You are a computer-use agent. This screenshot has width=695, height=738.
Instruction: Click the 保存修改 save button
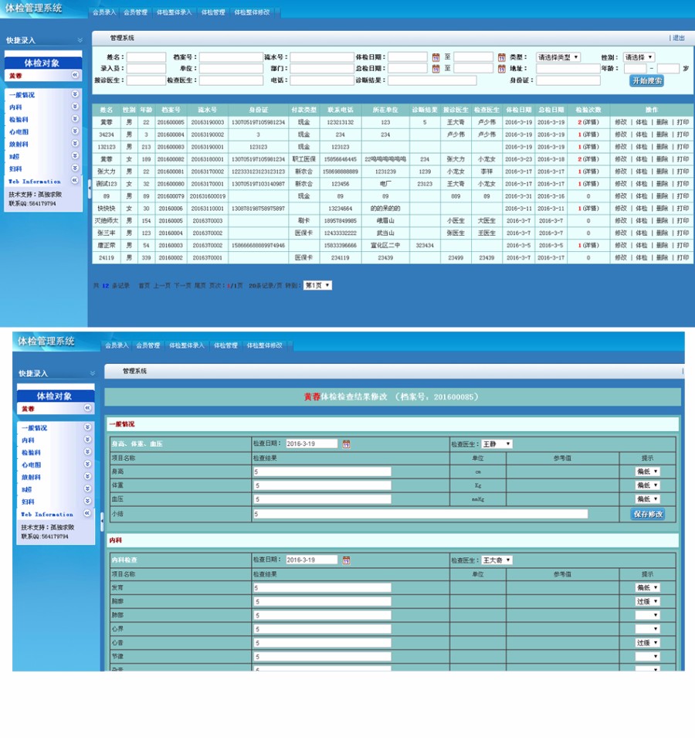pyautogui.click(x=647, y=514)
